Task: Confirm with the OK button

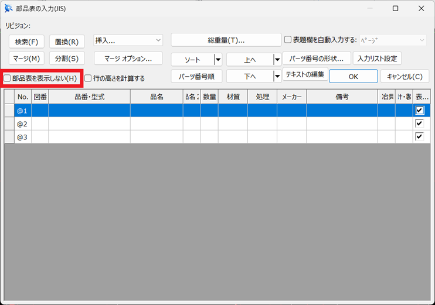Action: point(353,76)
